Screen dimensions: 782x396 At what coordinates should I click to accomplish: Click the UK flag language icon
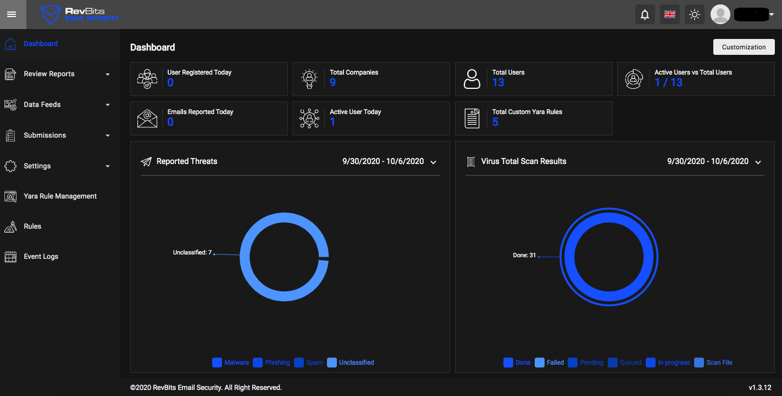[x=670, y=15]
